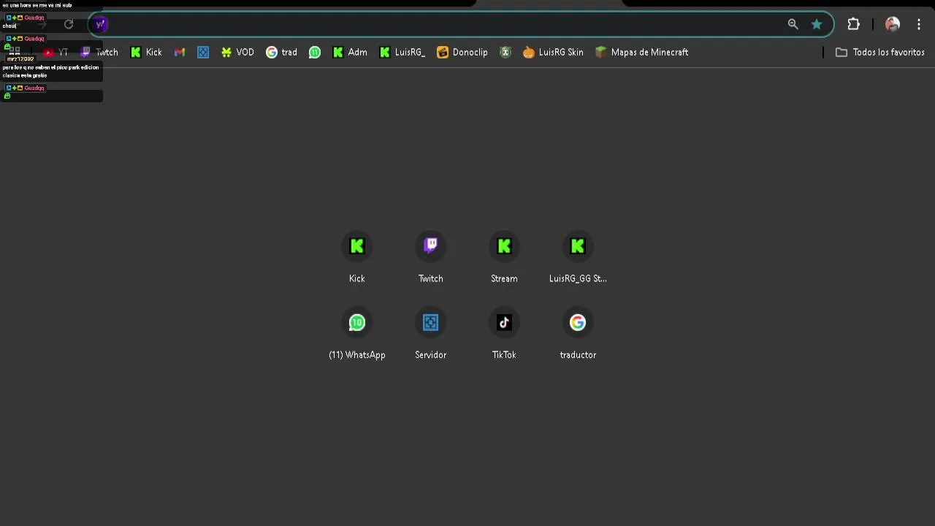
Task: Click the Yahoo search engine icon in address bar
Action: click(x=101, y=24)
